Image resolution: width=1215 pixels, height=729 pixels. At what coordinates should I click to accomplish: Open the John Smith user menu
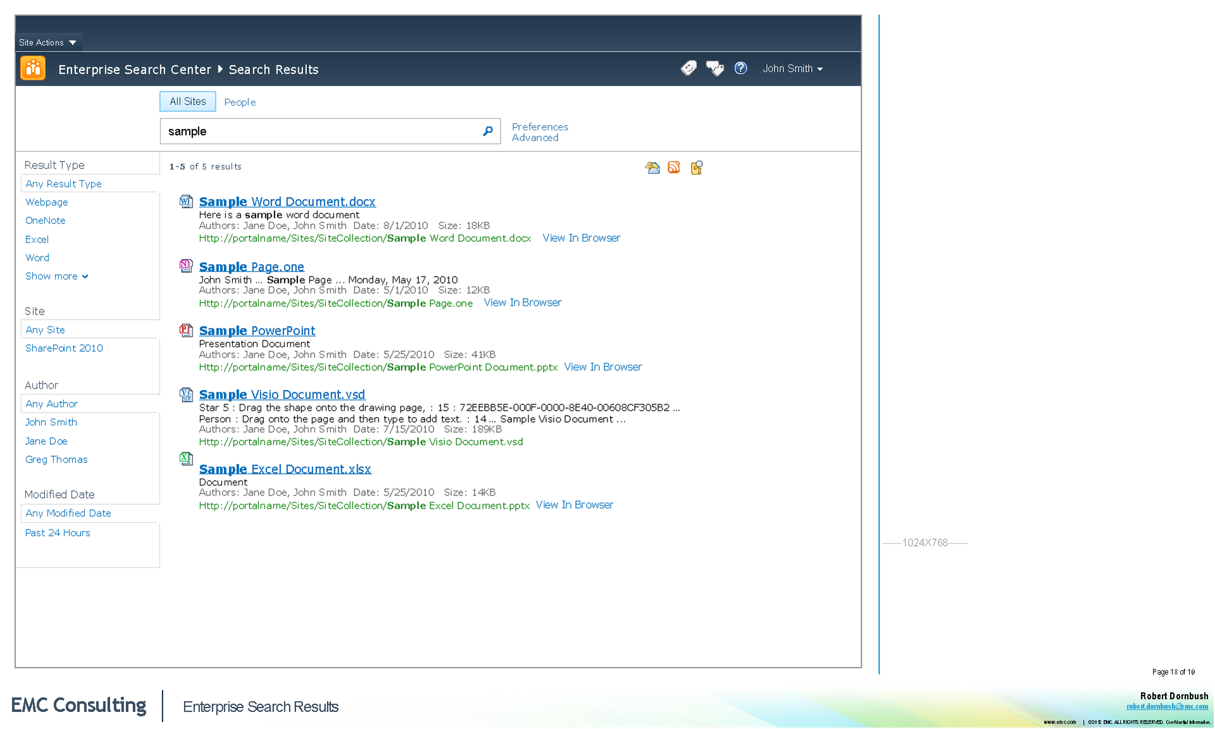tap(792, 68)
